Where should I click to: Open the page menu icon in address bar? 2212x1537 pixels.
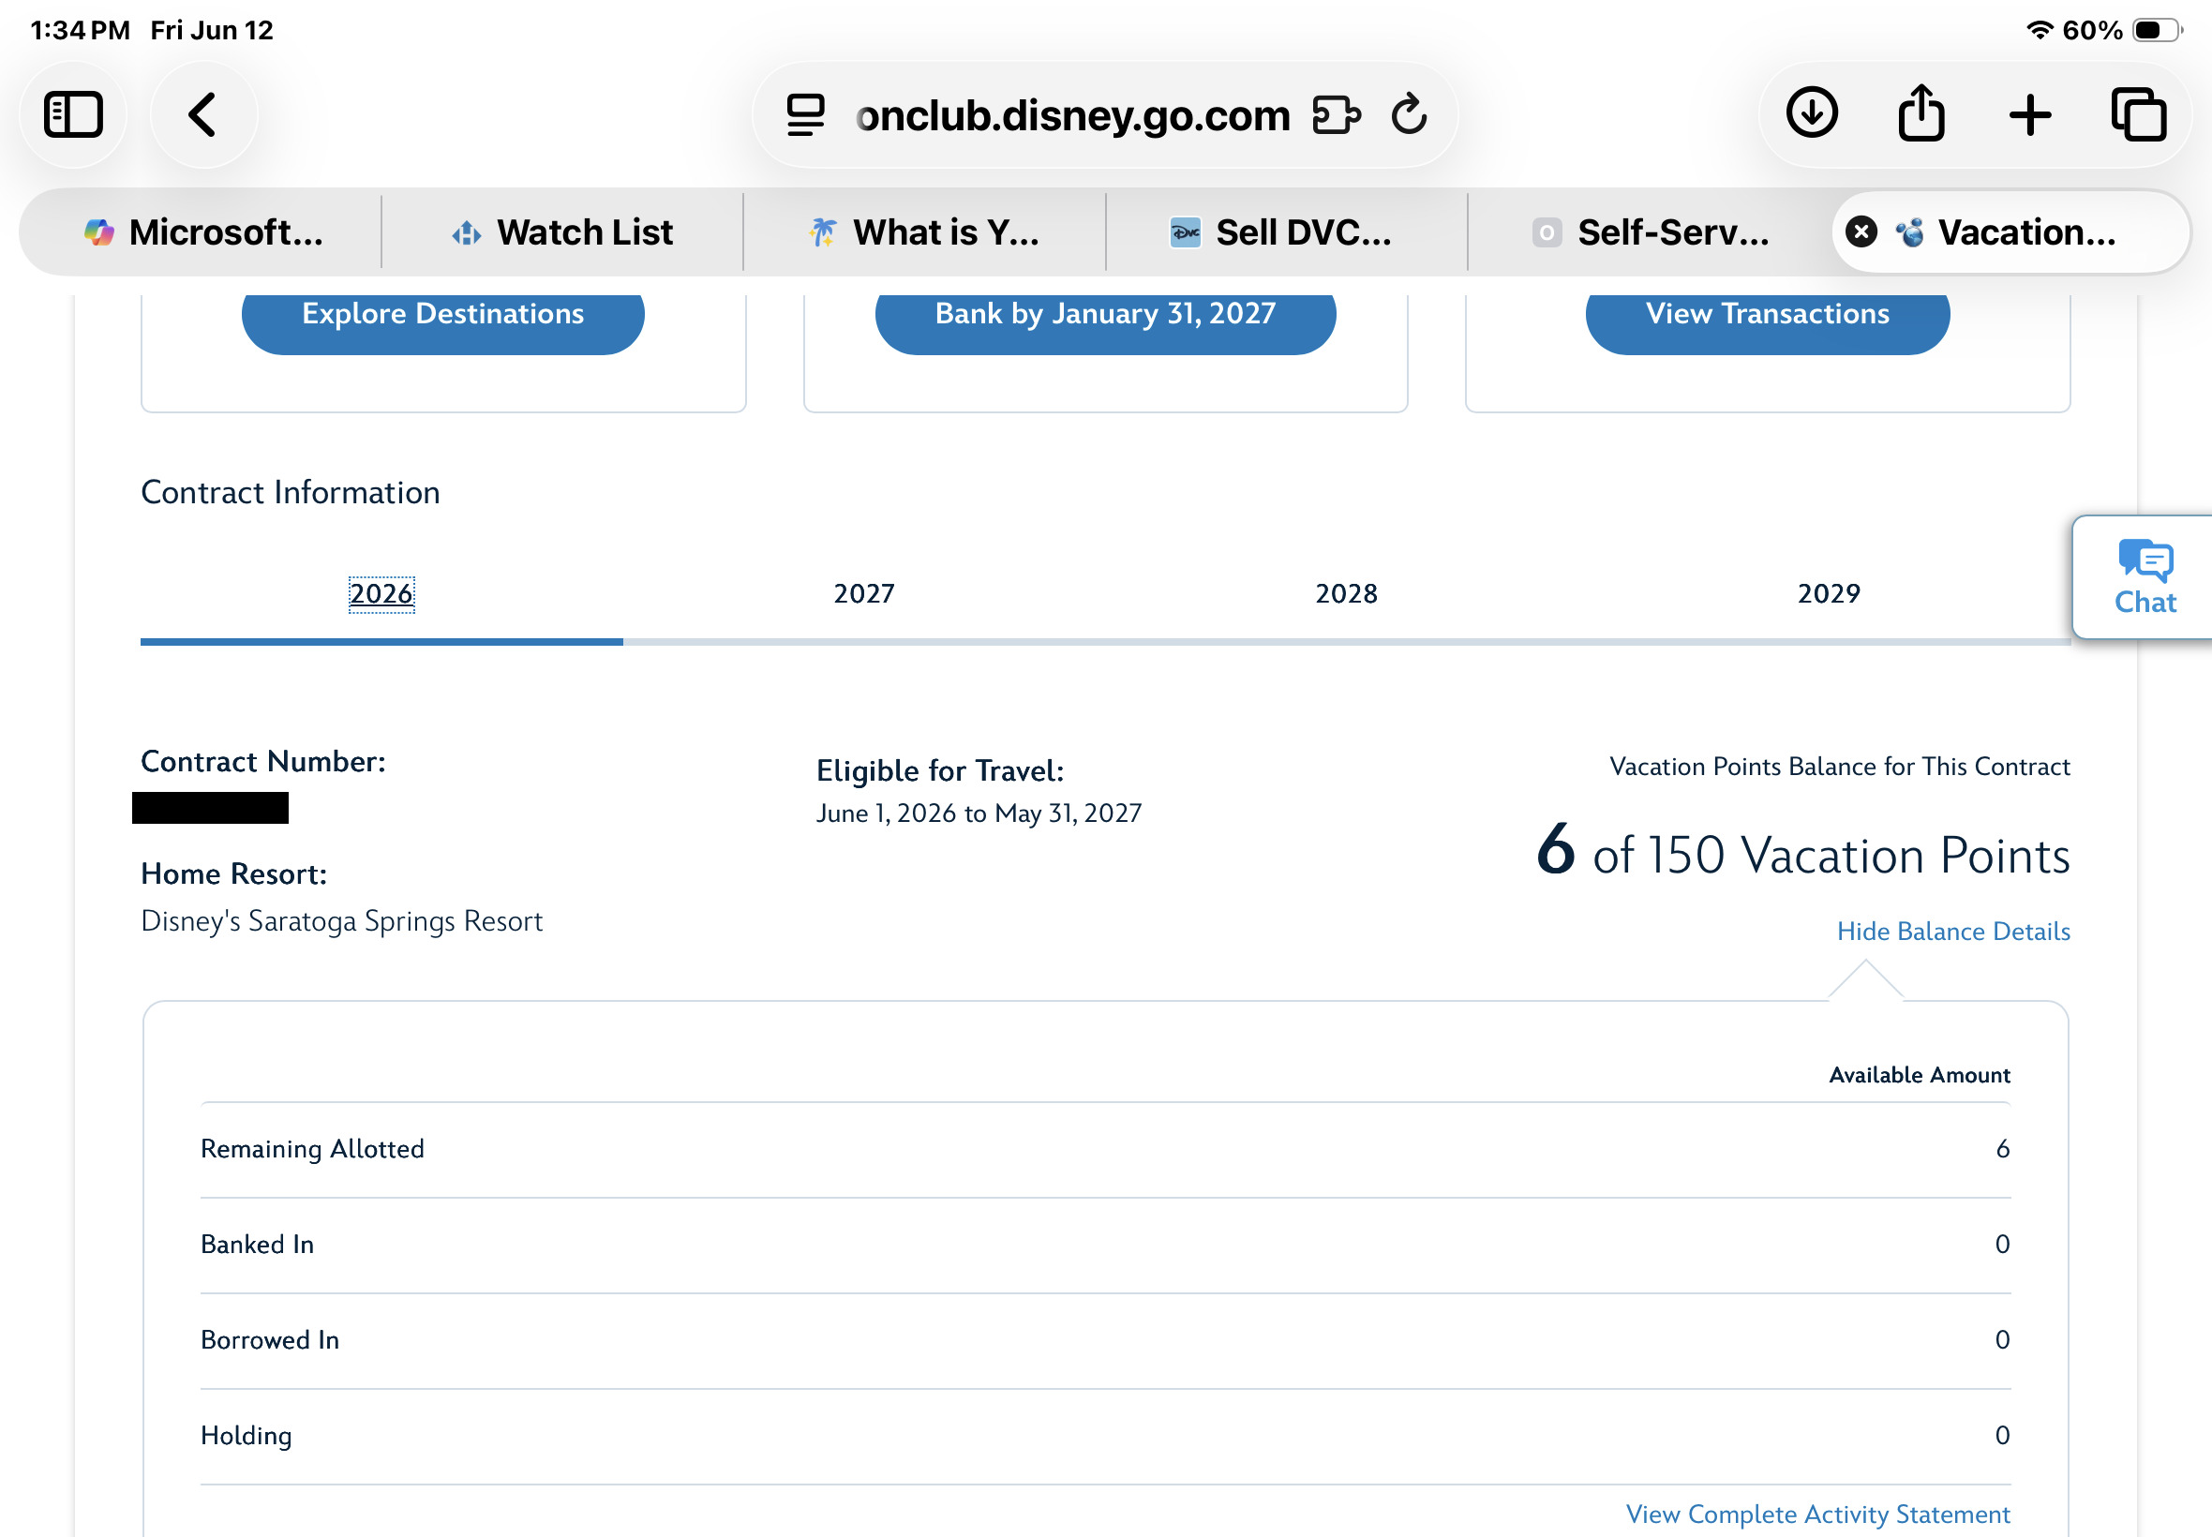(x=805, y=115)
